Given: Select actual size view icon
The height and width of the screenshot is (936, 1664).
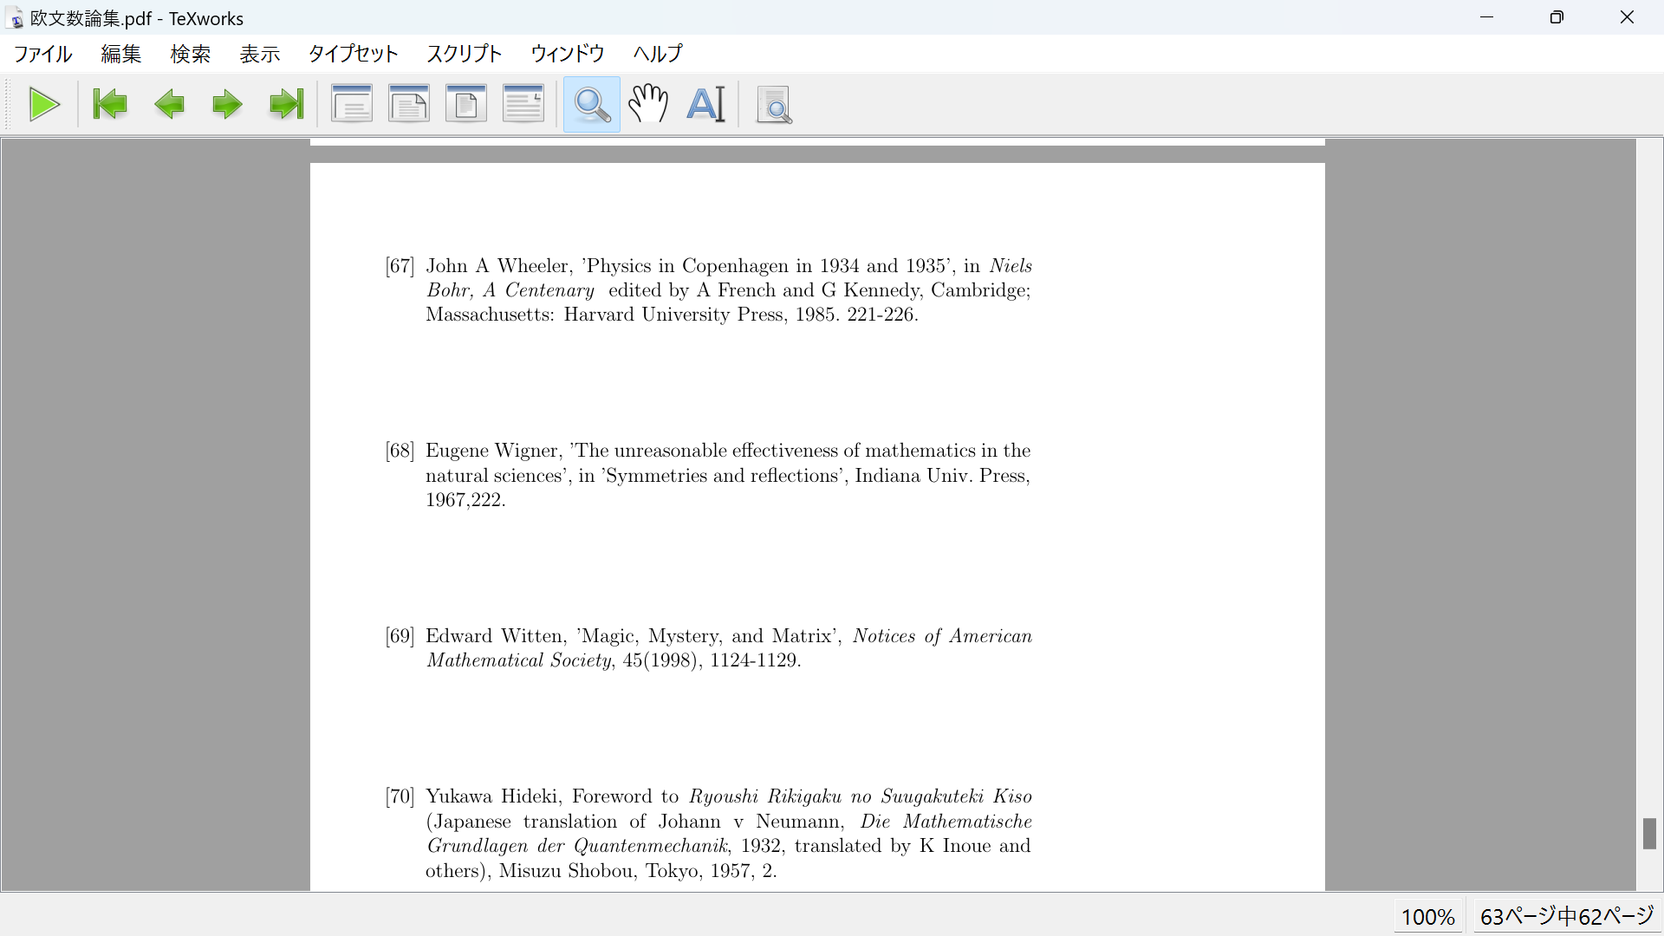Looking at the screenshot, I should [x=352, y=104].
